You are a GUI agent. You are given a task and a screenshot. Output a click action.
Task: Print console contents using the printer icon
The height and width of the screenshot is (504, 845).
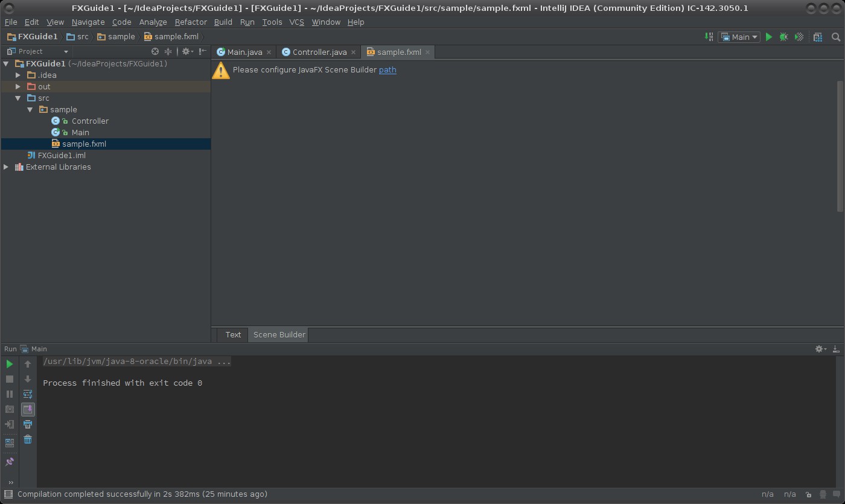point(28,424)
